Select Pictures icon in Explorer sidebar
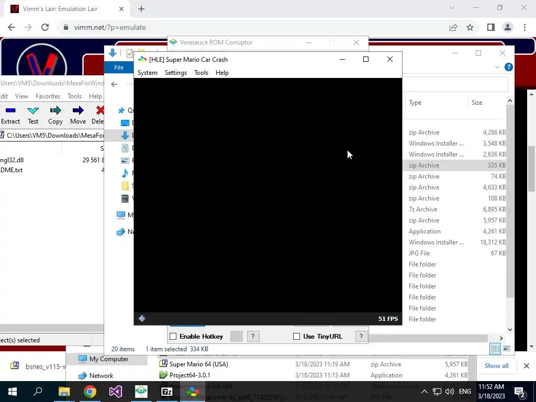This screenshot has height=402, width=536. 125,160
